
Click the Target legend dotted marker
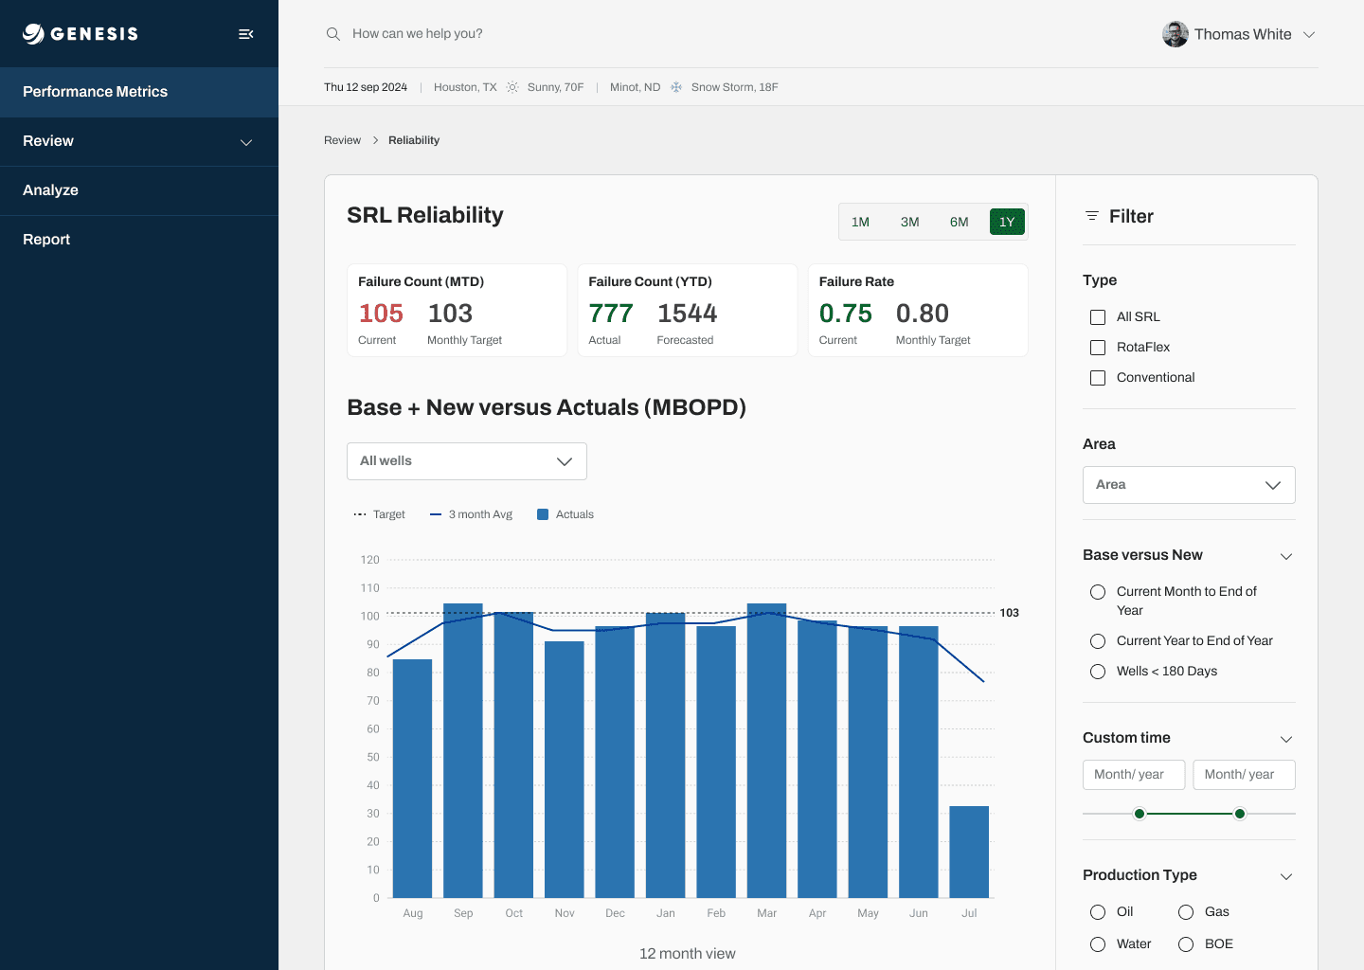pos(360,514)
